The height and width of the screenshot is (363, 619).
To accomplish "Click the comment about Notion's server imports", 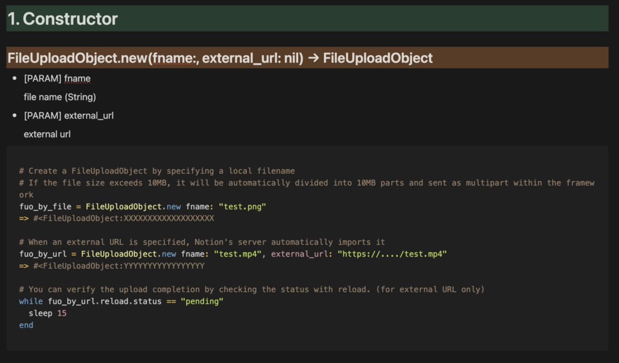I will tap(202, 242).
